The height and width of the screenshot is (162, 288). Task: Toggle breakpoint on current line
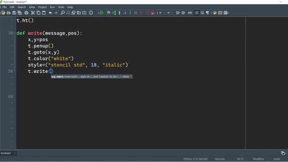148,13
